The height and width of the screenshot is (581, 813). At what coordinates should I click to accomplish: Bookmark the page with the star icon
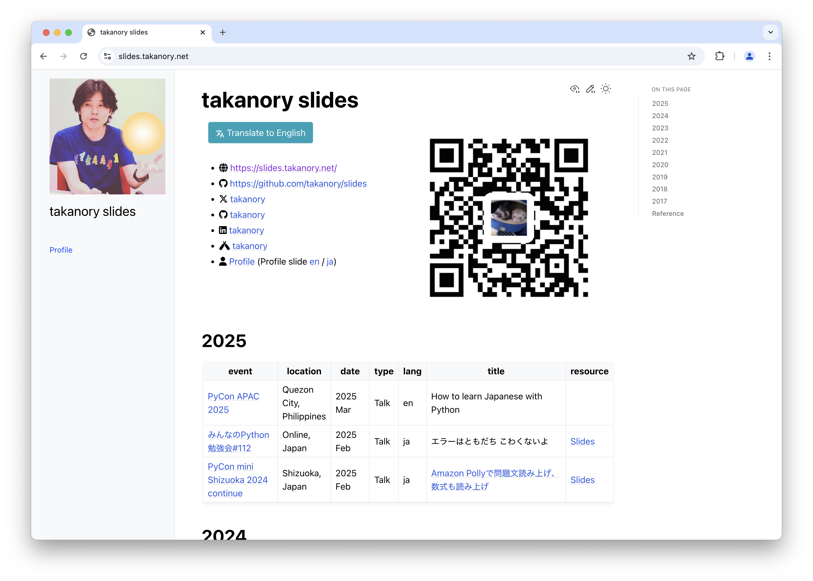(691, 56)
